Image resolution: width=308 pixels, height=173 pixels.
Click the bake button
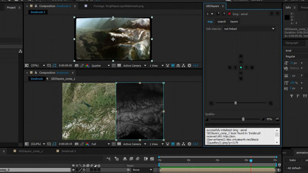pos(293,160)
